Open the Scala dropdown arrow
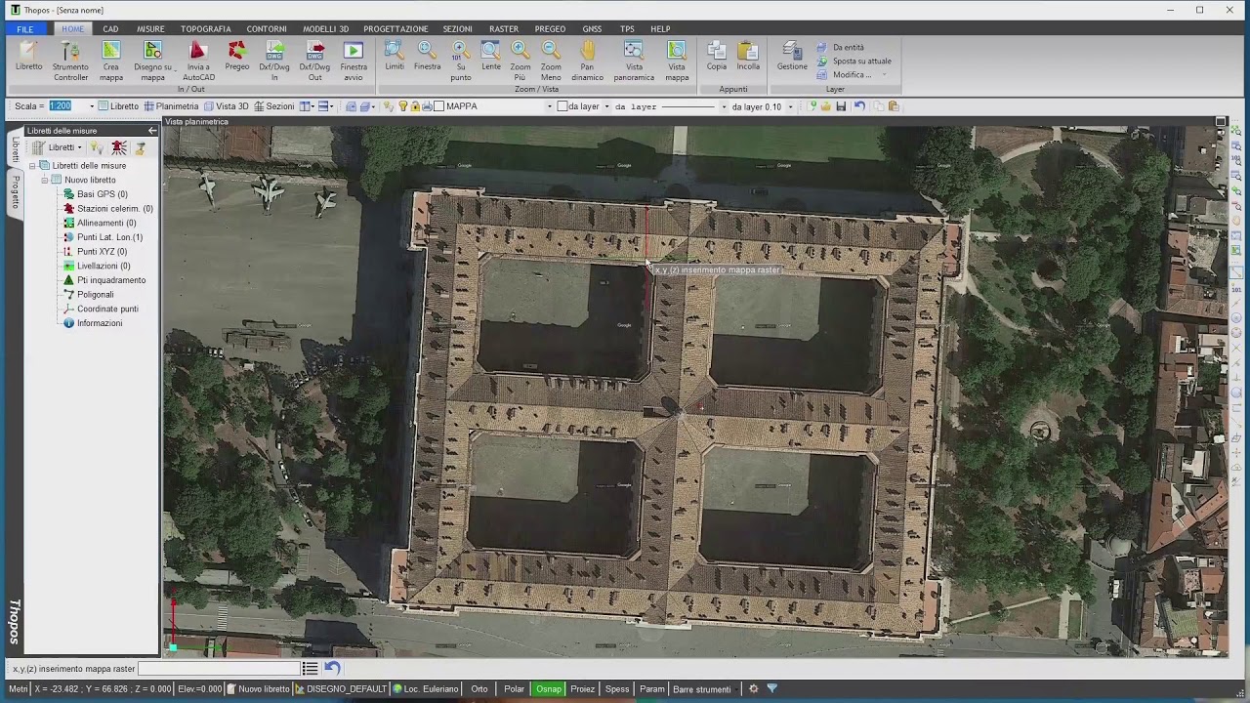The height and width of the screenshot is (703, 1250). [x=92, y=106]
